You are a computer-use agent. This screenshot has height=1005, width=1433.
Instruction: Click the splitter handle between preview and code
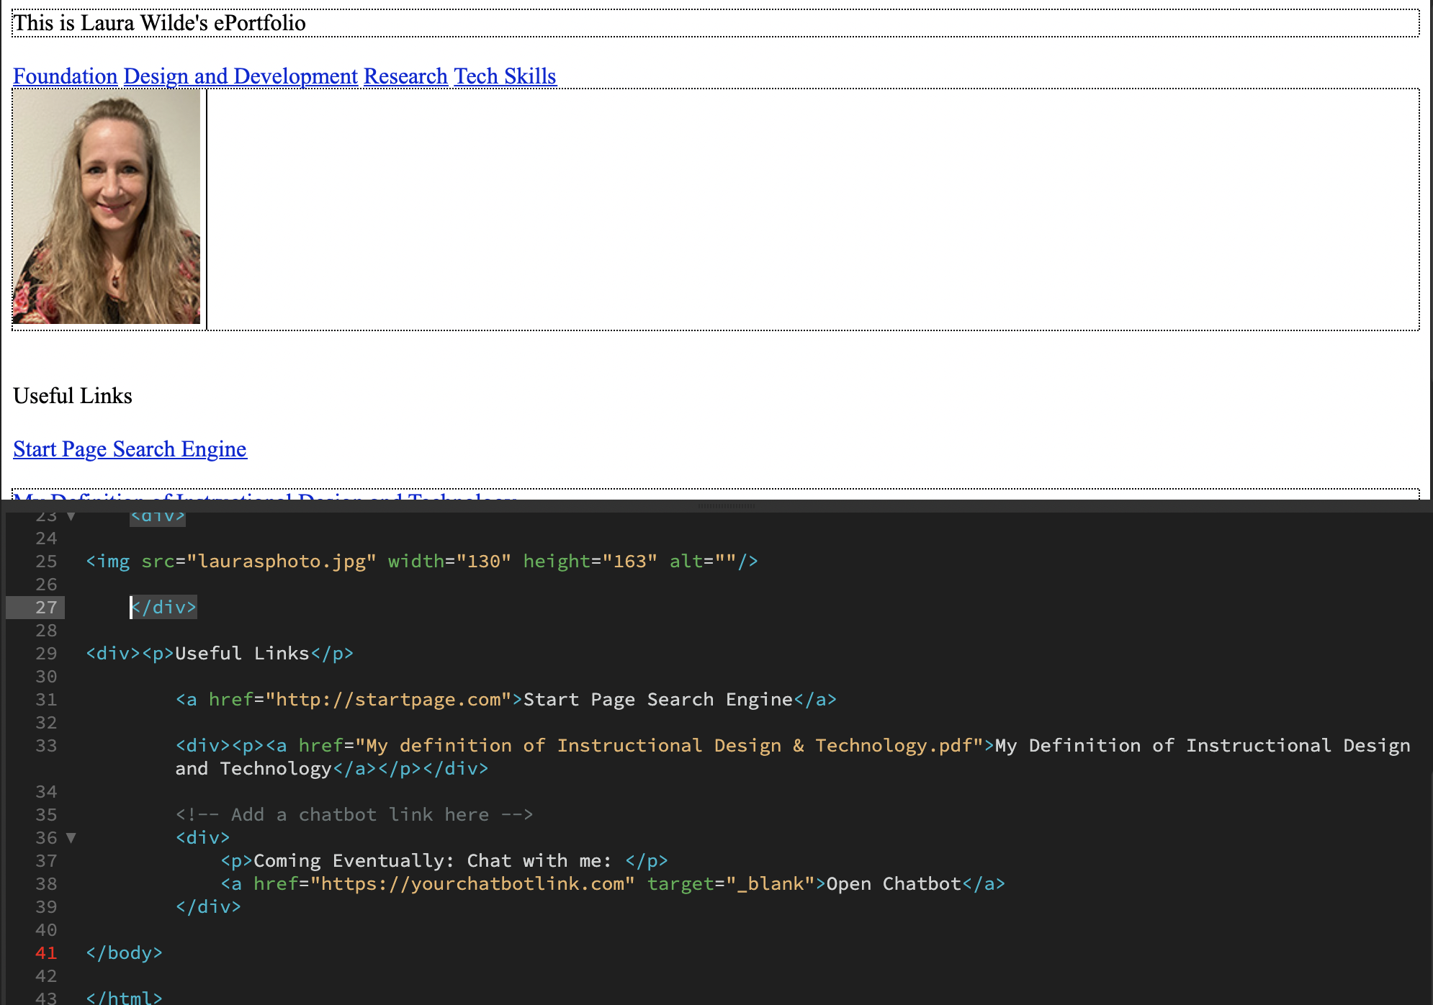[726, 506]
